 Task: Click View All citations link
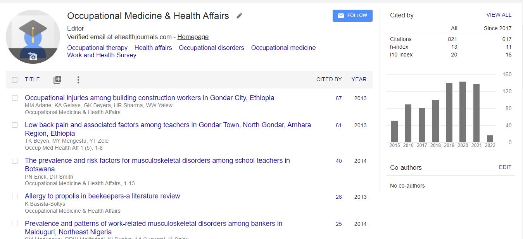[x=499, y=15]
